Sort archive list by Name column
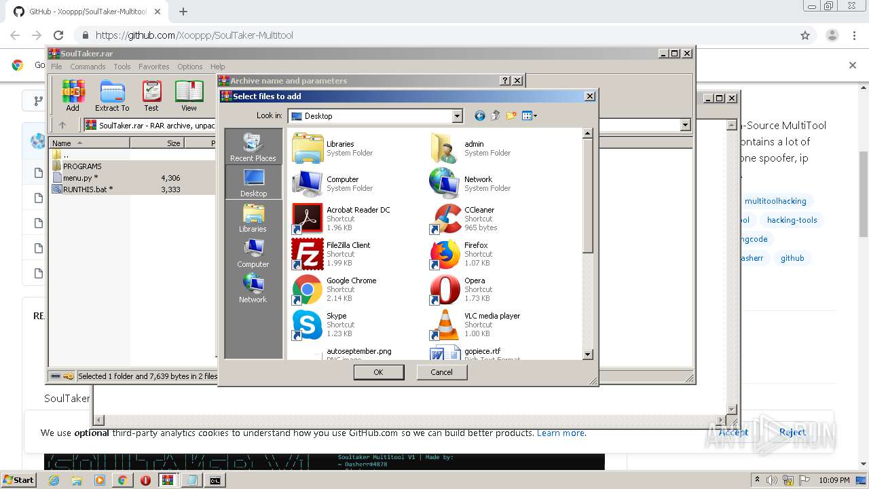The width and height of the screenshot is (869, 489). click(x=90, y=143)
